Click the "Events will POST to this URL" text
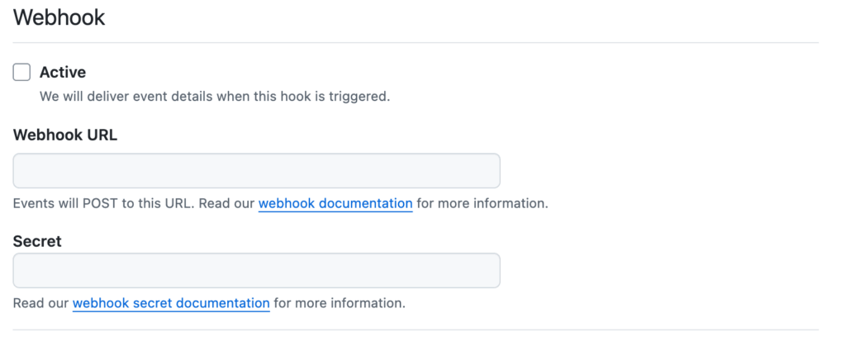 102,203
